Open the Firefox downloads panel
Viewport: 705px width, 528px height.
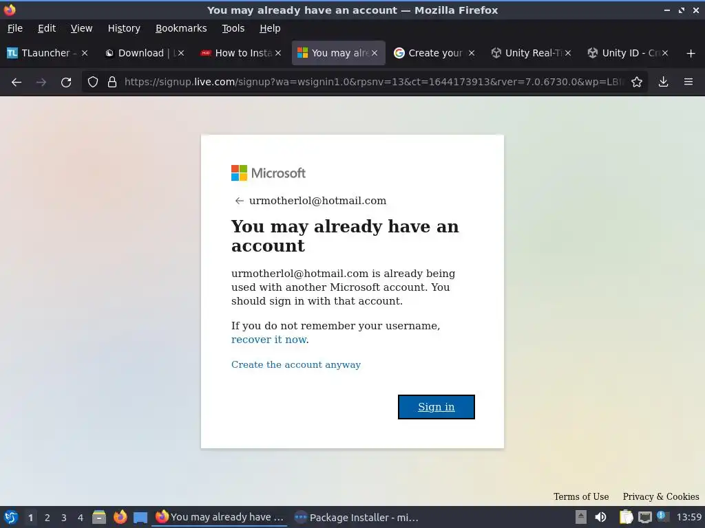point(663,82)
